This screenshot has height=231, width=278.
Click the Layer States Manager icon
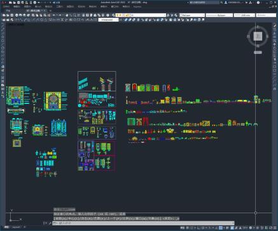[x=176, y=15]
